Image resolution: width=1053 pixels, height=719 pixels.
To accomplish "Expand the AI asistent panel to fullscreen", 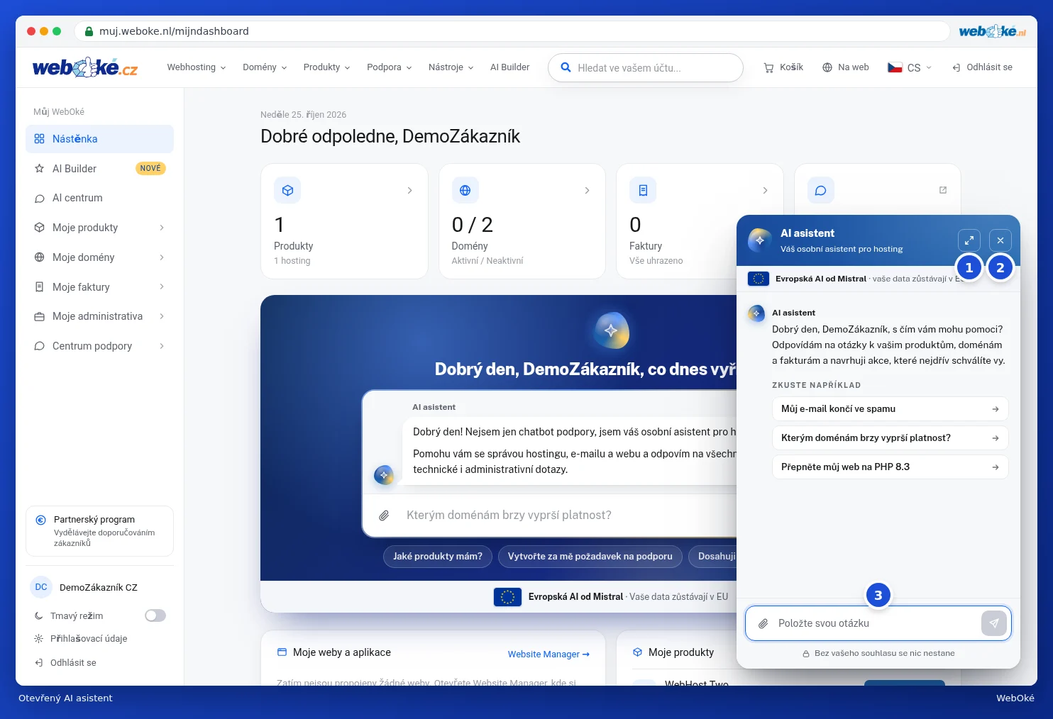I will tap(969, 240).
